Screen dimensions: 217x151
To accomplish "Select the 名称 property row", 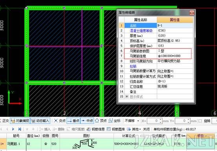I will 141,25.
